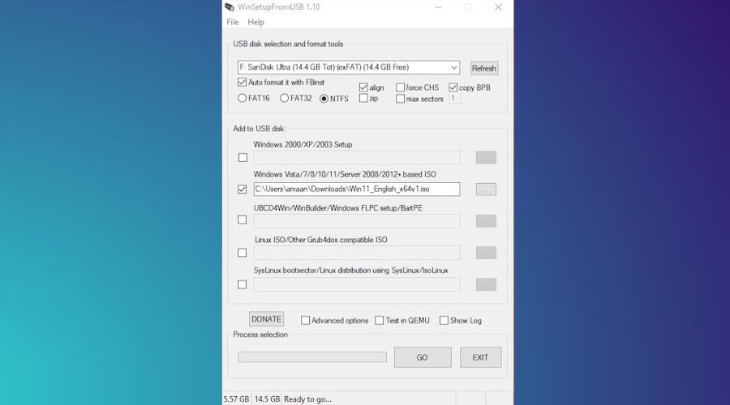The image size is (730, 405).
Task: Open the Help menu
Action: point(255,22)
